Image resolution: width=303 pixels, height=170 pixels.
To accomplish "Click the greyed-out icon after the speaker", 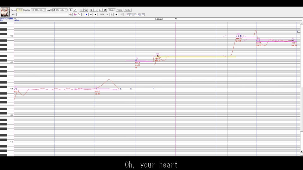I will 122,14.
